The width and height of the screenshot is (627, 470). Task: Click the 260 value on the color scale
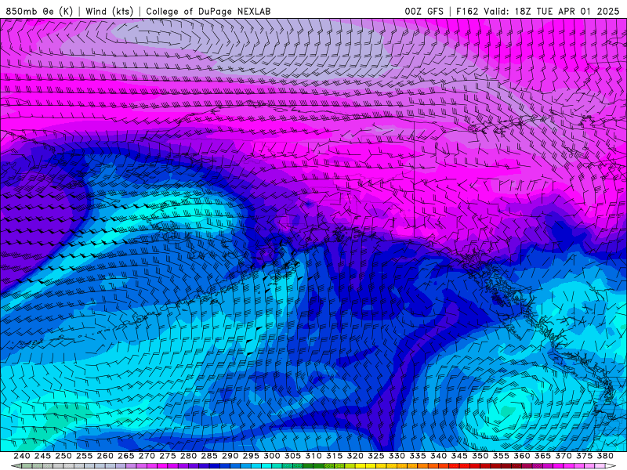pos(105,456)
